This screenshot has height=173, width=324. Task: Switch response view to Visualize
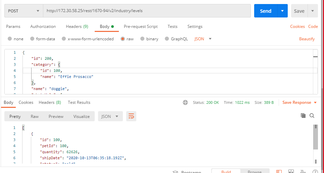82,116
